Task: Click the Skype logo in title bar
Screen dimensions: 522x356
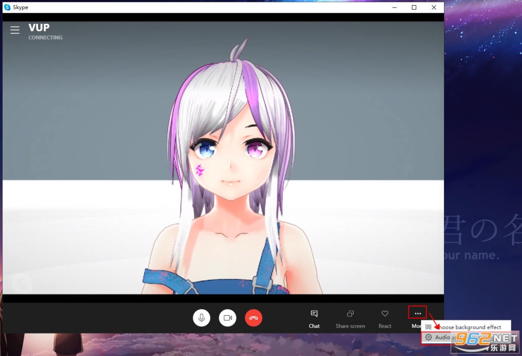Action: (7, 7)
